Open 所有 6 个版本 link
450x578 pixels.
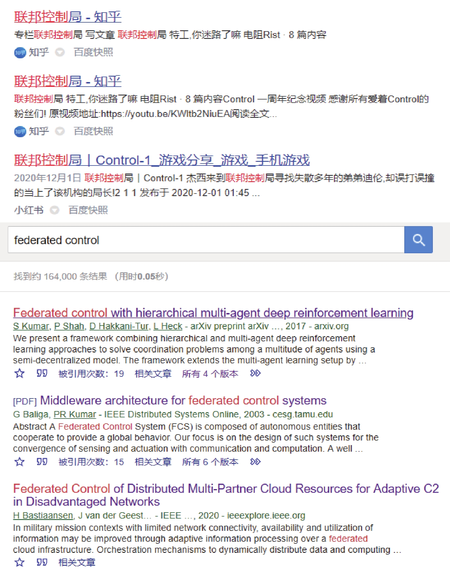click(210, 462)
